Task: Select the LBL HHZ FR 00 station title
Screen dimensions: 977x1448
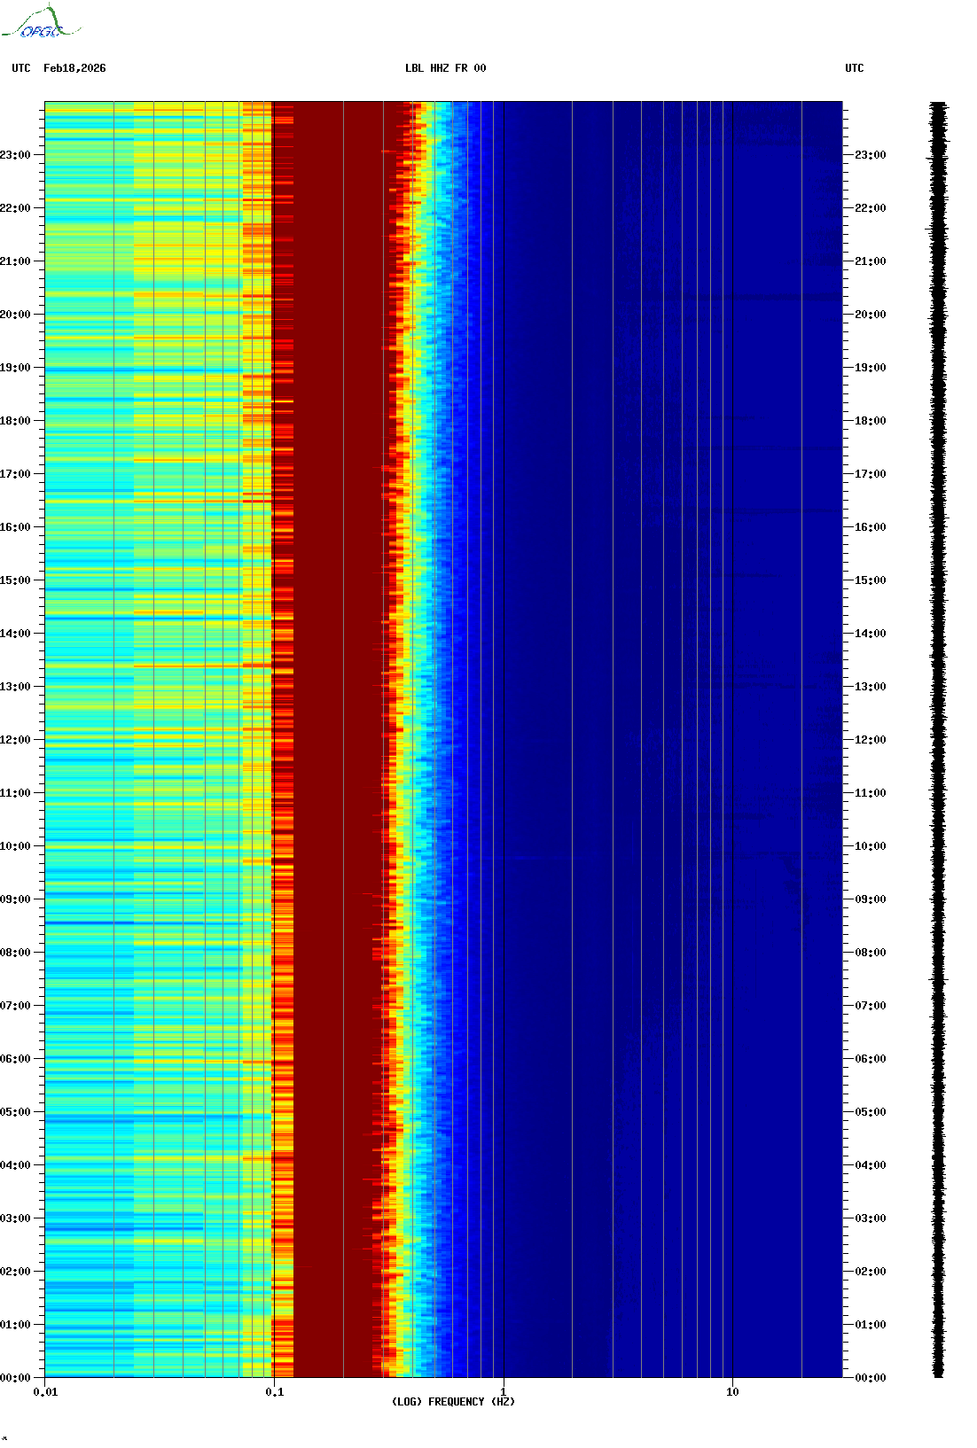Action: [x=445, y=68]
